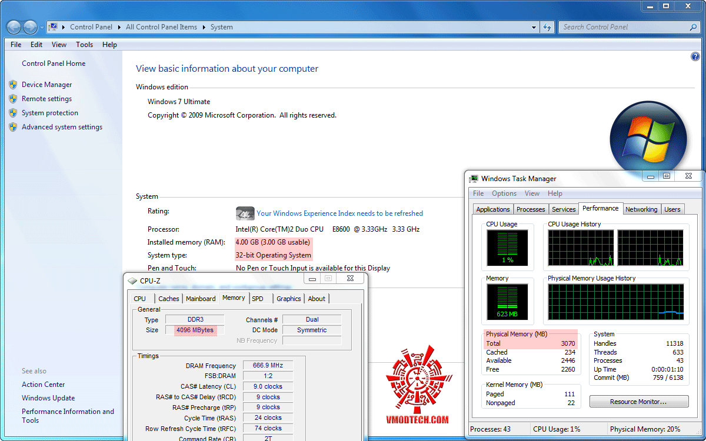Click the Physical Memory Usage History graph
Screen dimensions: 706x441
click(x=616, y=302)
